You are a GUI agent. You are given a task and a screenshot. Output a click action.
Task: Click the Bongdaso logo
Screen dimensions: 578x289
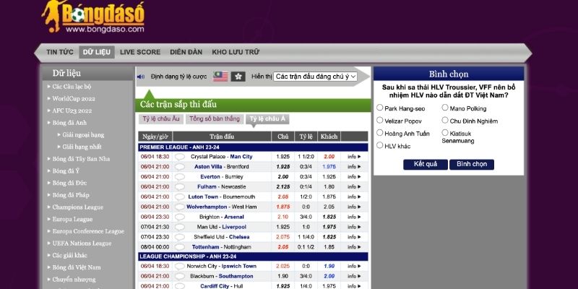click(x=103, y=17)
